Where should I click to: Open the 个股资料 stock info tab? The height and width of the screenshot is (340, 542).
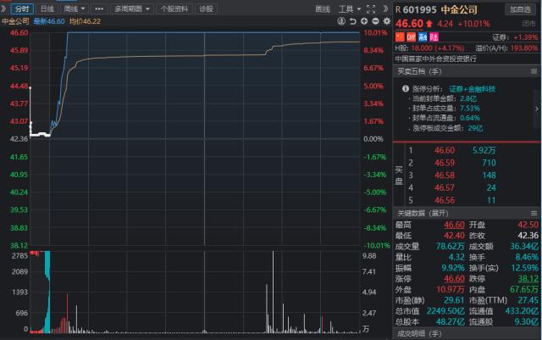coord(174,8)
